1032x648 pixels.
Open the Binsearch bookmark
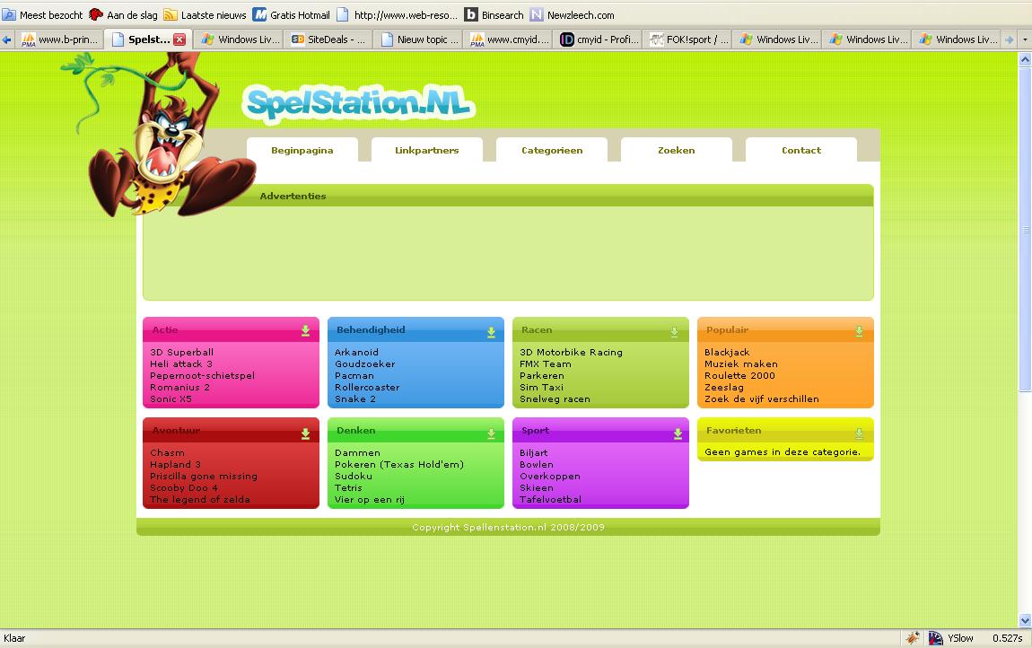click(x=494, y=14)
